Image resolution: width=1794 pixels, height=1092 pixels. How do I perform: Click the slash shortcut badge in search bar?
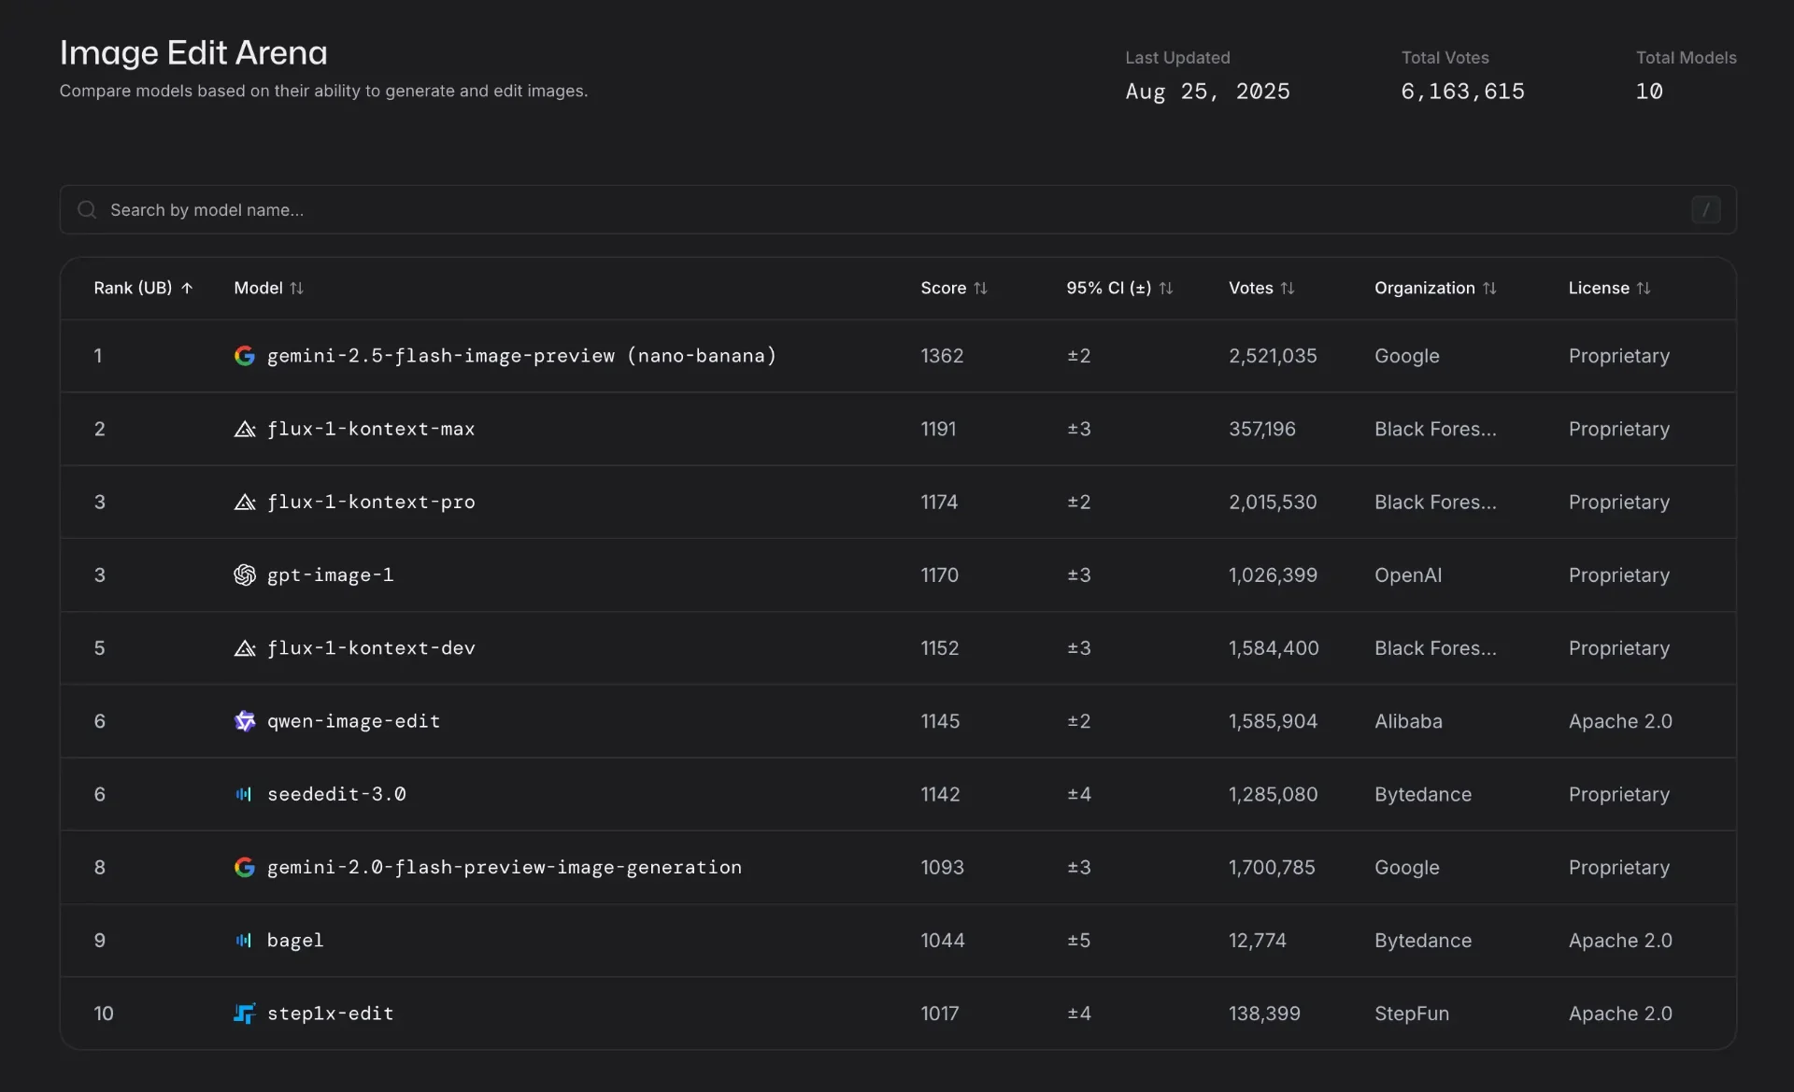[1705, 209]
